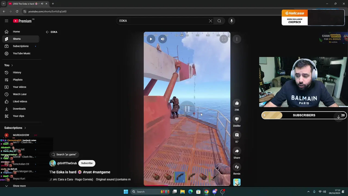
Task: Open Subscriptions in the sidebar
Action: coord(21,46)
